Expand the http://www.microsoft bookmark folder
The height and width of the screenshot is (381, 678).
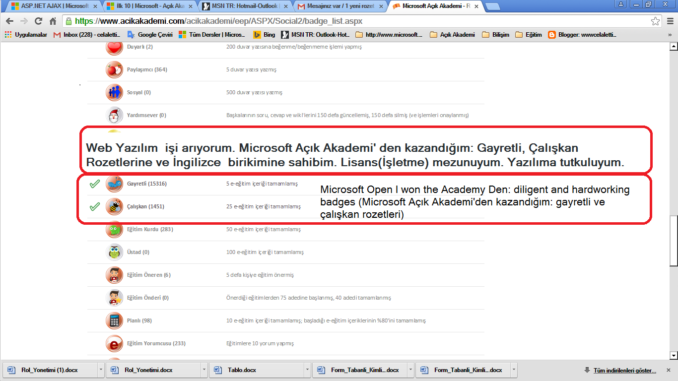click(x=389, y=35)
